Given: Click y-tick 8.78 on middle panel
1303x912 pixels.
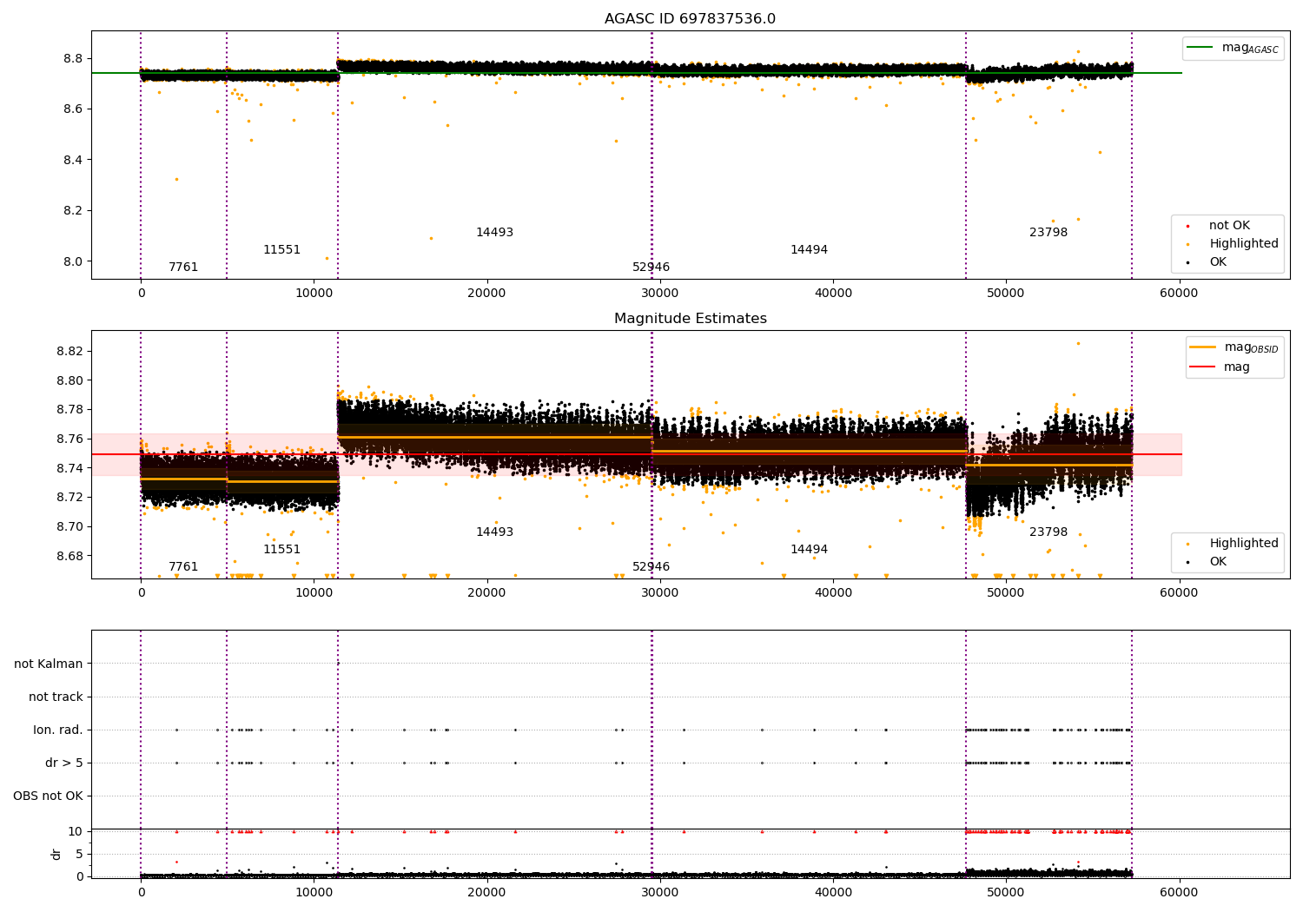Looking at the screenshot, I should (69, 410).
